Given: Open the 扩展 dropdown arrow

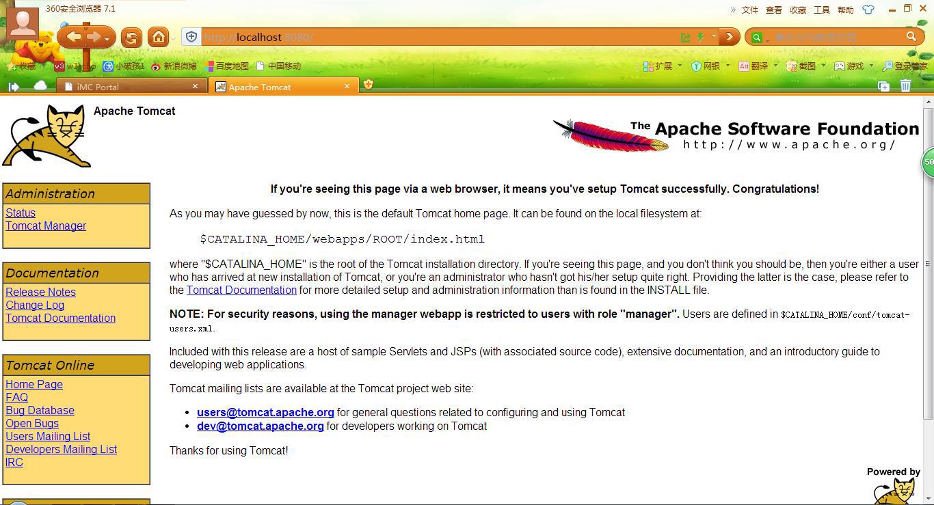Looking at the screenshot, I should [680, 66].
